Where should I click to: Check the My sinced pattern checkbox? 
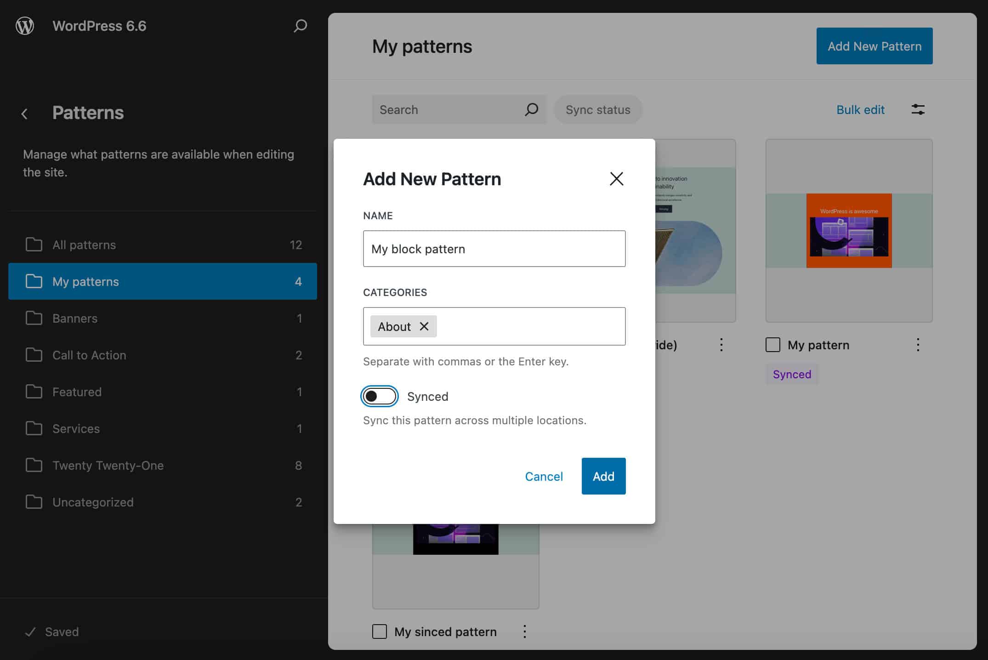(379, 631)
